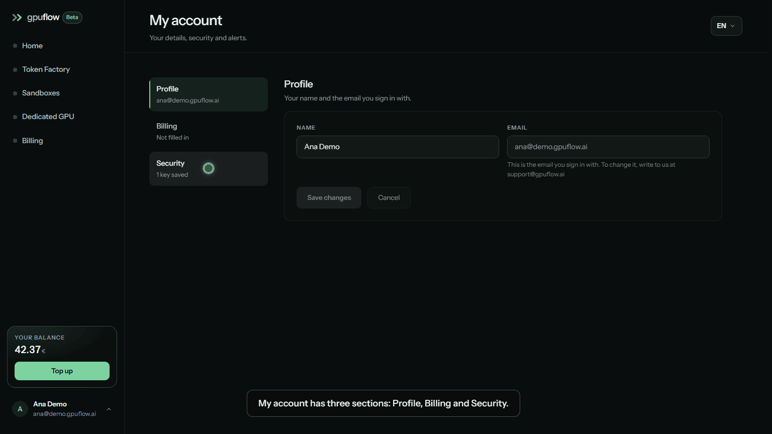Screen dimensions: 772x434
Task: Go to the Sandboxes page
Action: point(41,93)
